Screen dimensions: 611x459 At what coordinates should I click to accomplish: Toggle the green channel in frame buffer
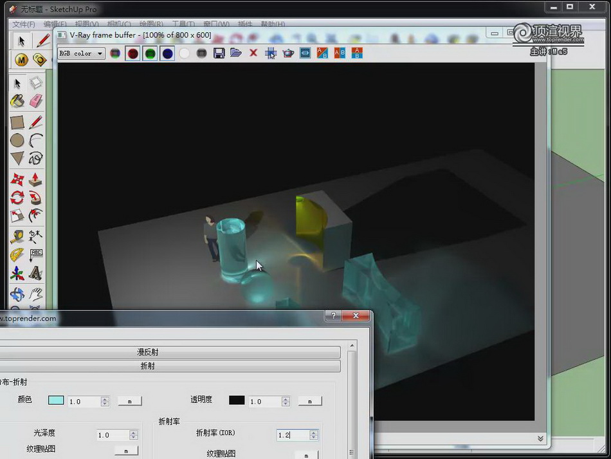[x=150, y=53]
